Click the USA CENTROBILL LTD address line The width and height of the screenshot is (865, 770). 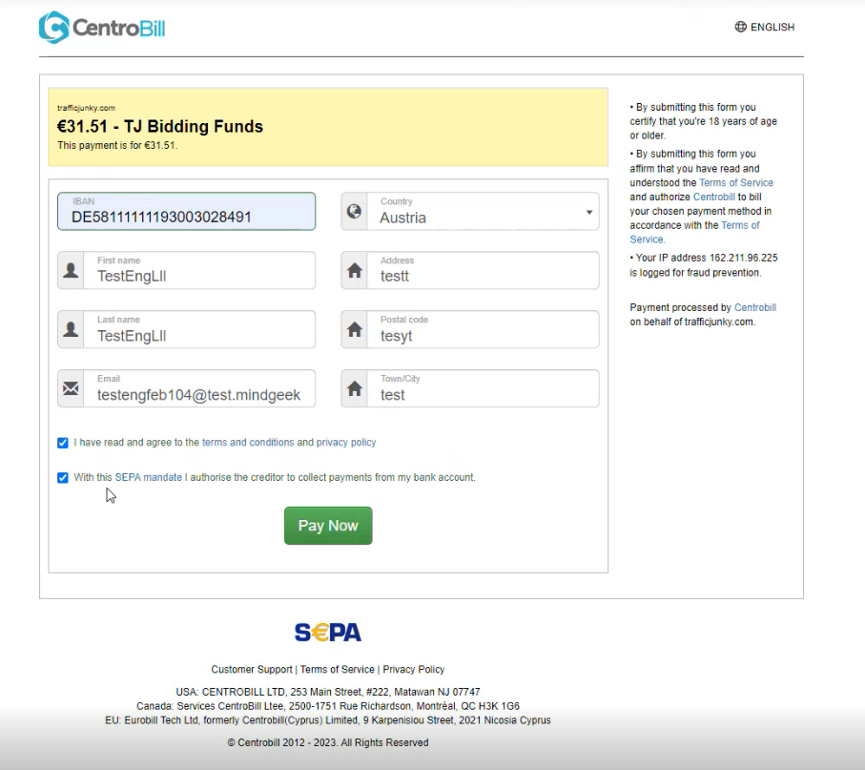point(328,692)
